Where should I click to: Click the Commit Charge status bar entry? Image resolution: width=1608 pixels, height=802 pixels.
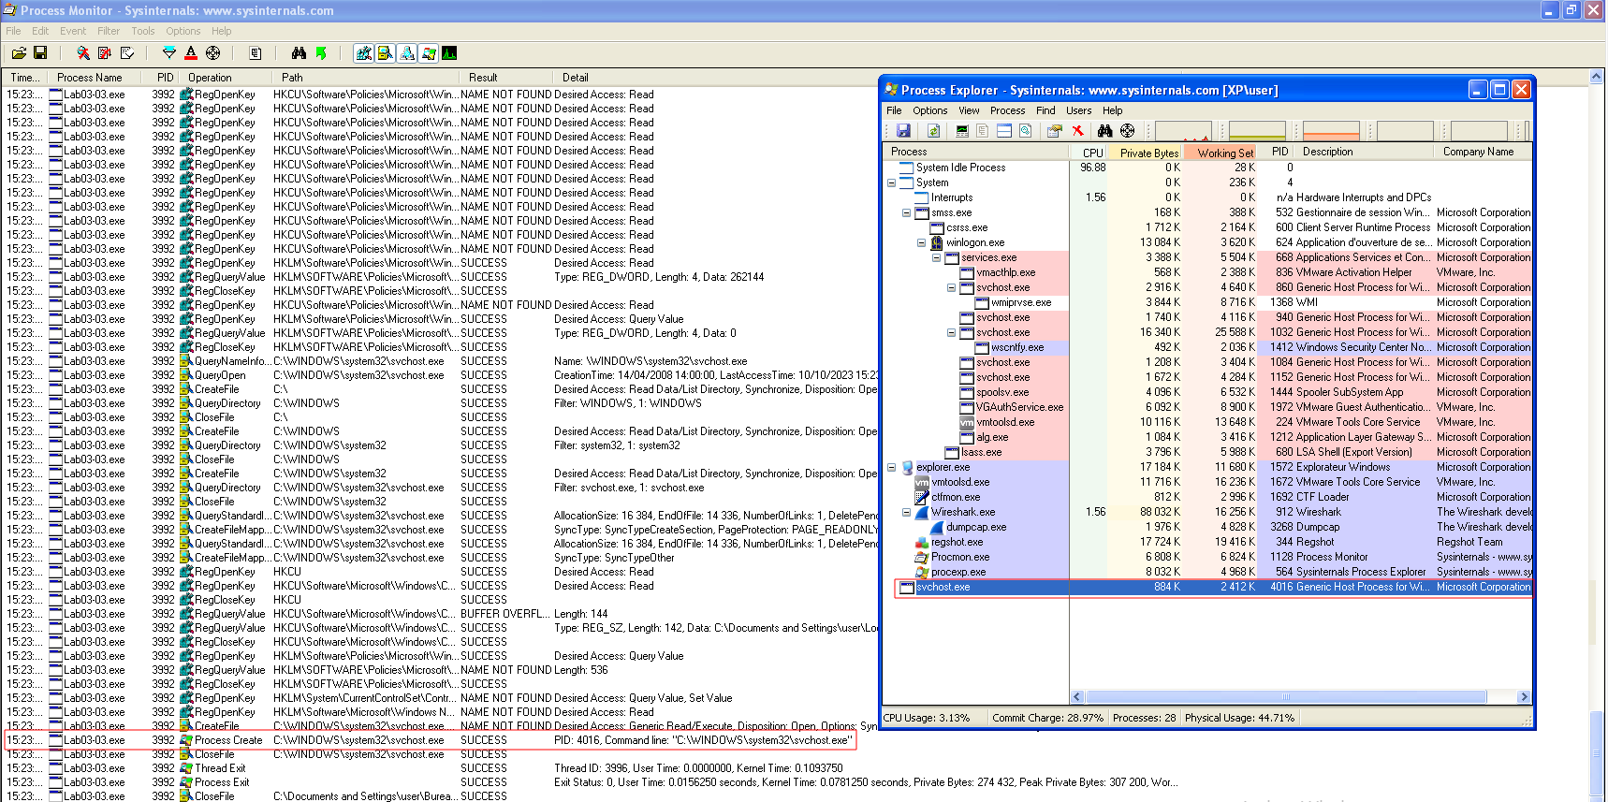click(1047, 719)
